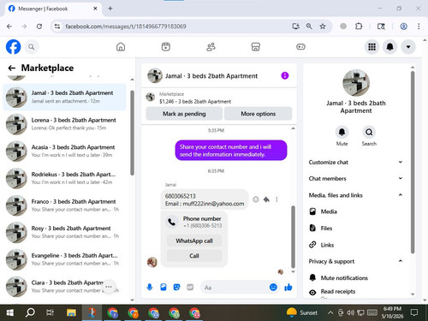Screen dimensions: 428x321
Task: Open conversation info purple icon
Action: [285, 75]
